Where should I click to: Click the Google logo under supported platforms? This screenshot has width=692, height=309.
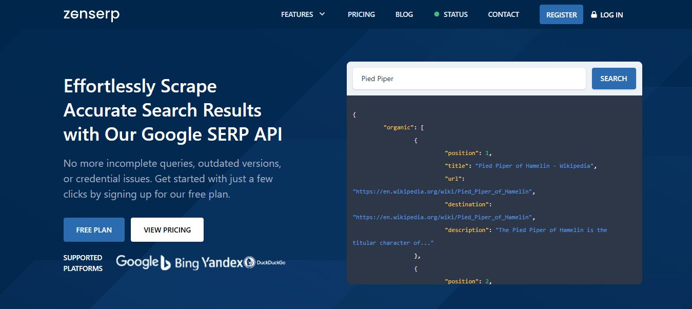(x=137, y=262)
